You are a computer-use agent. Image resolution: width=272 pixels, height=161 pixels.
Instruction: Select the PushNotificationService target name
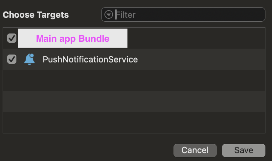(x=90, y=59)
